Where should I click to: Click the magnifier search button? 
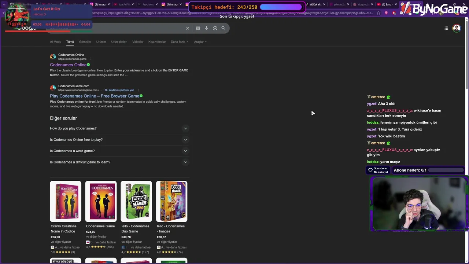click(x=224, y=28)
